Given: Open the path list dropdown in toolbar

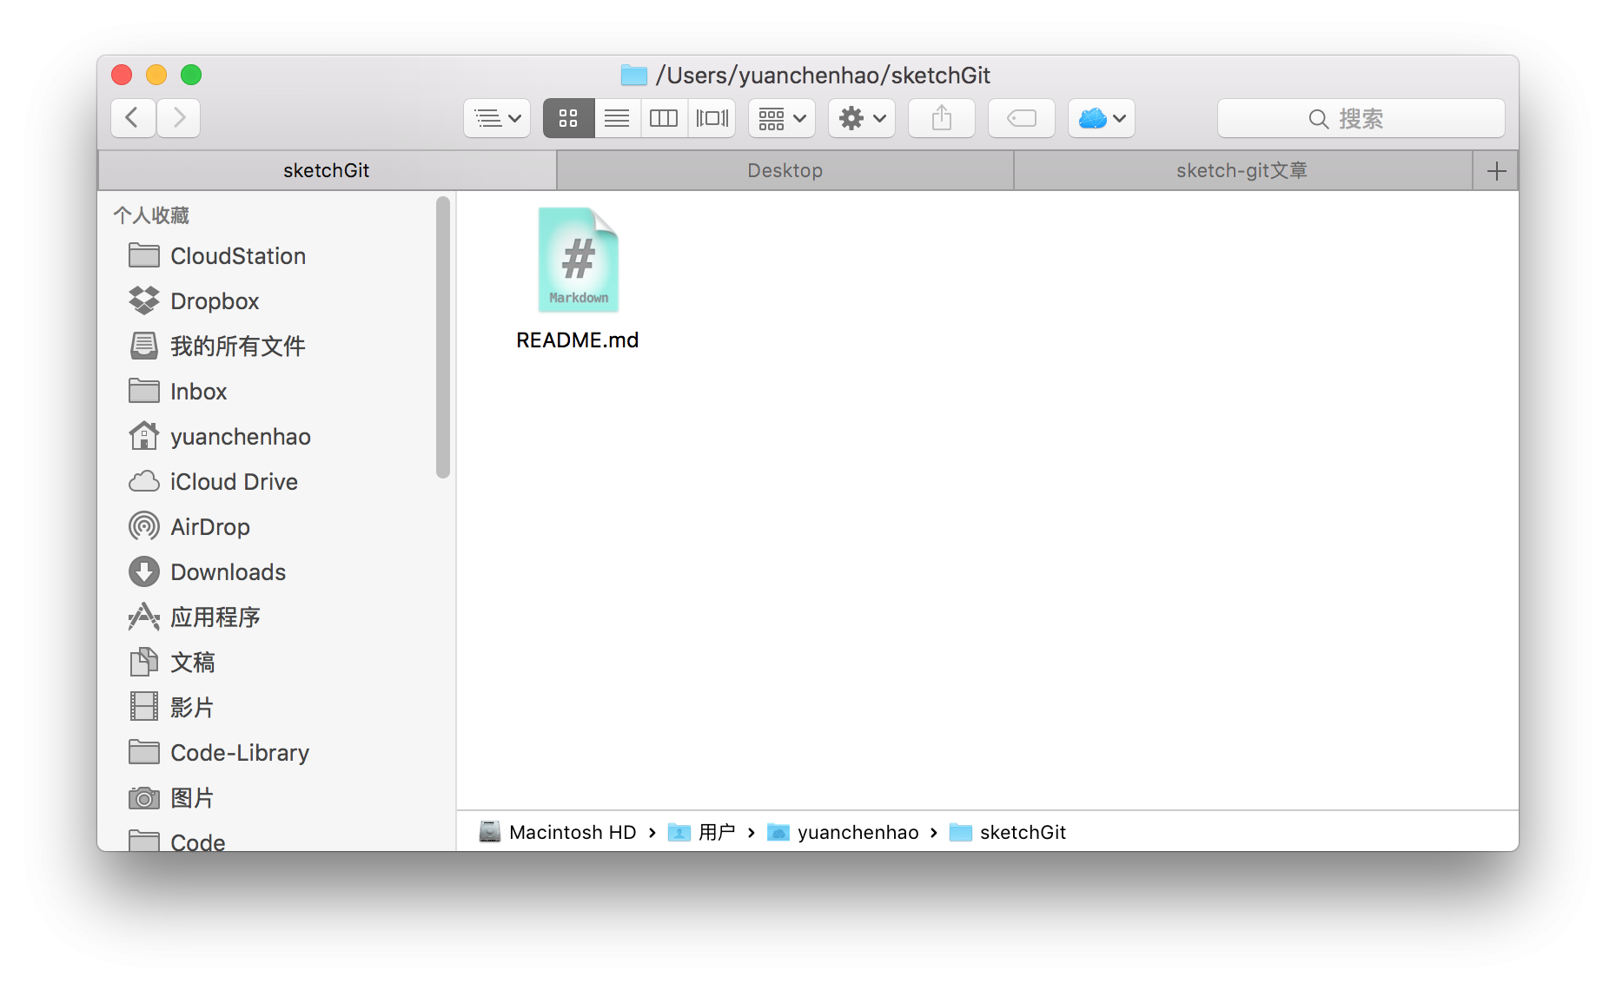Looking at the screenshot, I should tap(497, 118).
